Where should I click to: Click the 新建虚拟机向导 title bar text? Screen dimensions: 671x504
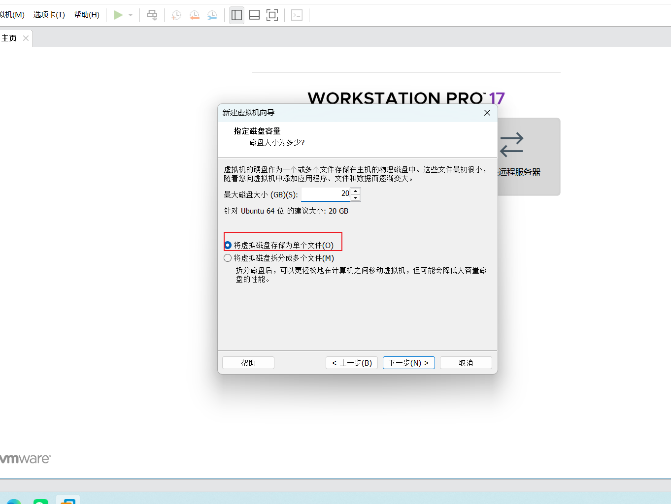click(x=248, y=113)
